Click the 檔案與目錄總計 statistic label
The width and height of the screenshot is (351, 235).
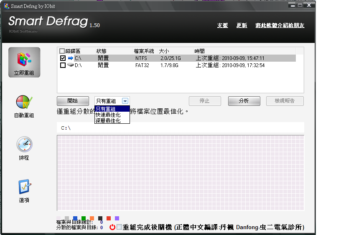[74, 222]
